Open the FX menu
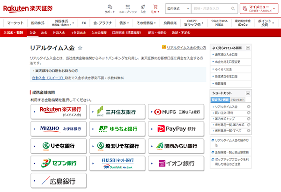This screenshot has width=281, height=192. tap(84, 23)
